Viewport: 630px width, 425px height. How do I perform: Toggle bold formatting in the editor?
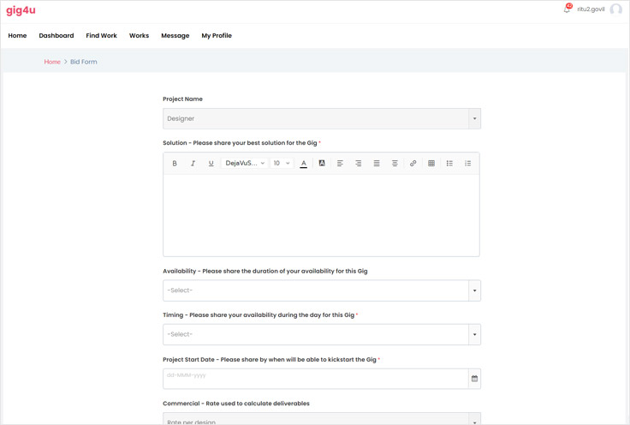click(x=175, y=163)
